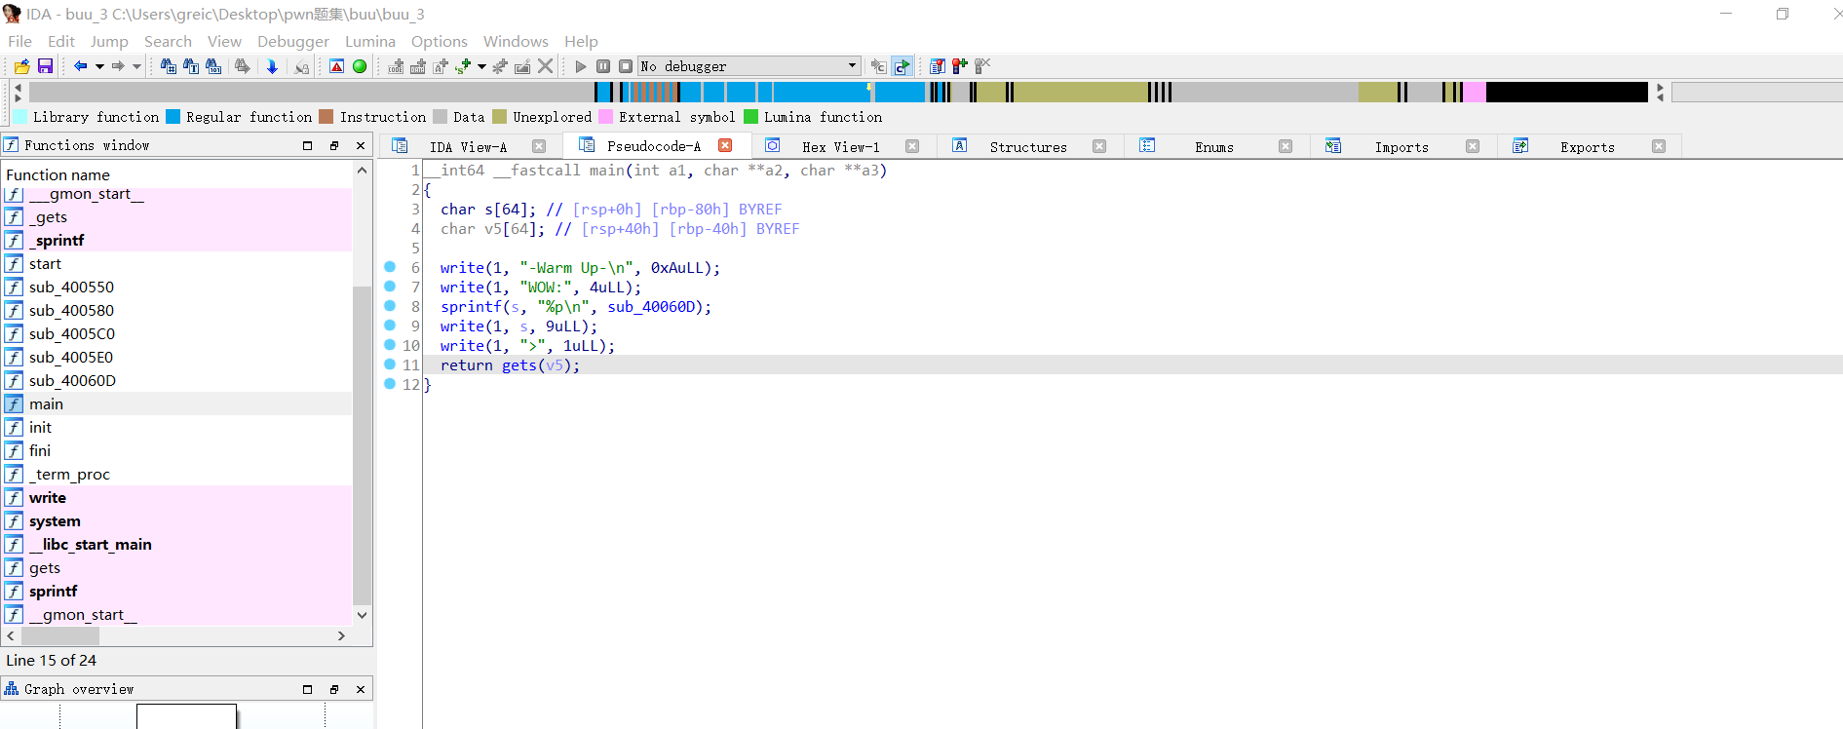Screen dimensions: 1843x729
Task: Click the convert to data icon
Action: (x=418, y=66)
